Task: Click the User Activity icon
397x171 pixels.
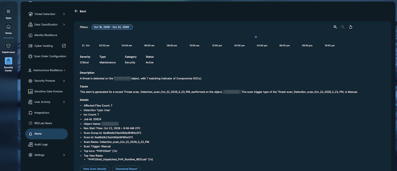Action: click(x=31, y=102)
